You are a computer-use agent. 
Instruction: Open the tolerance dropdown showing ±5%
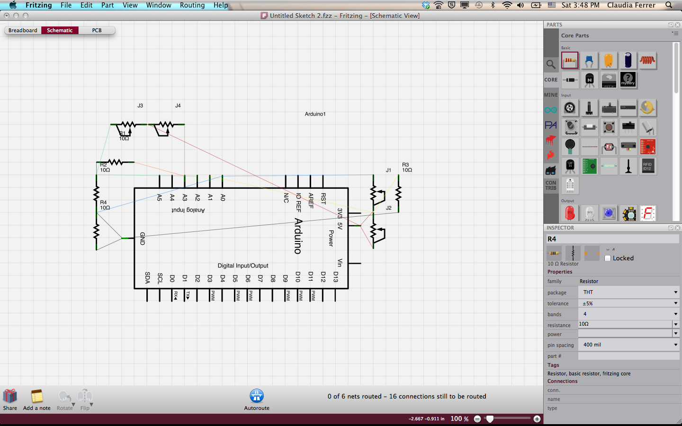point(629,303)
